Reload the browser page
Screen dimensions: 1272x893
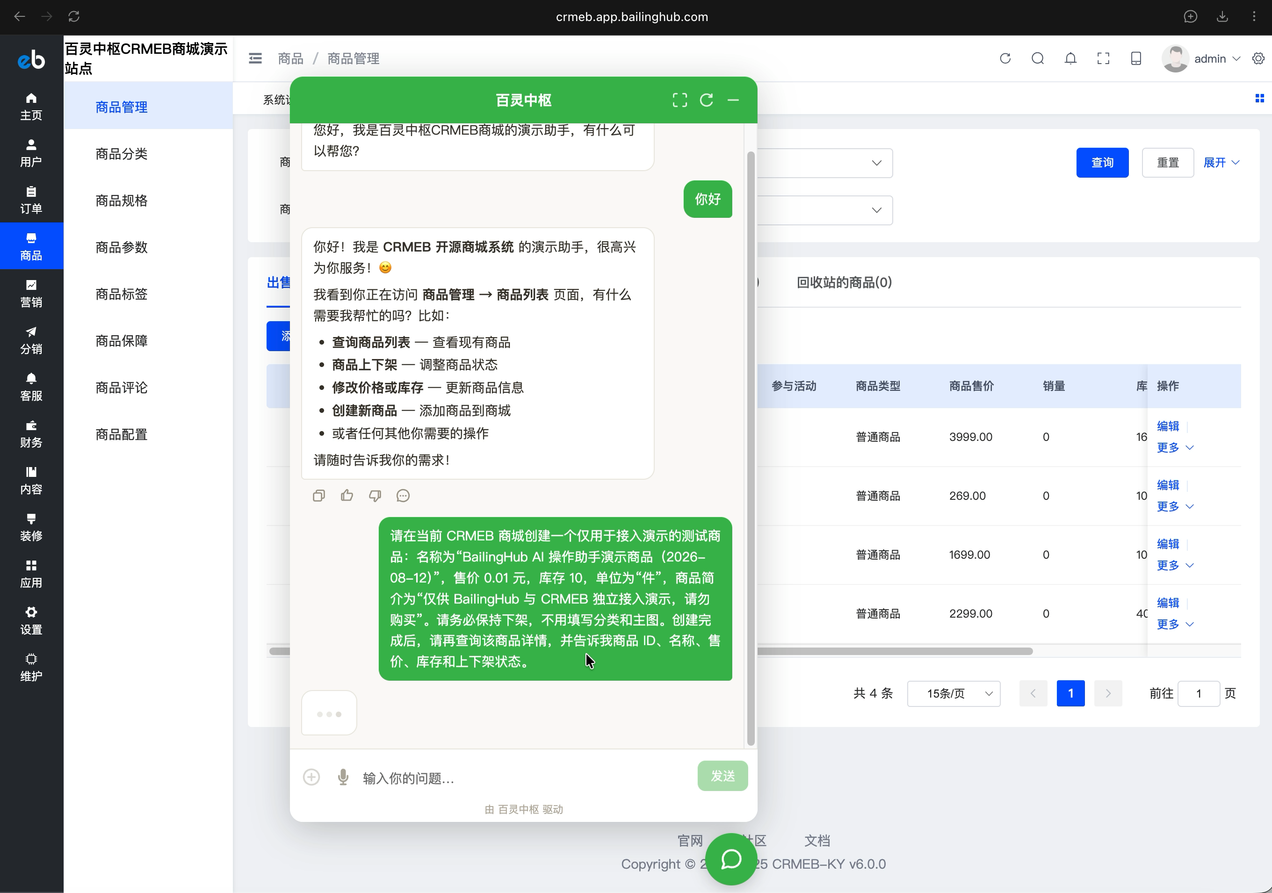pos(74,17)
